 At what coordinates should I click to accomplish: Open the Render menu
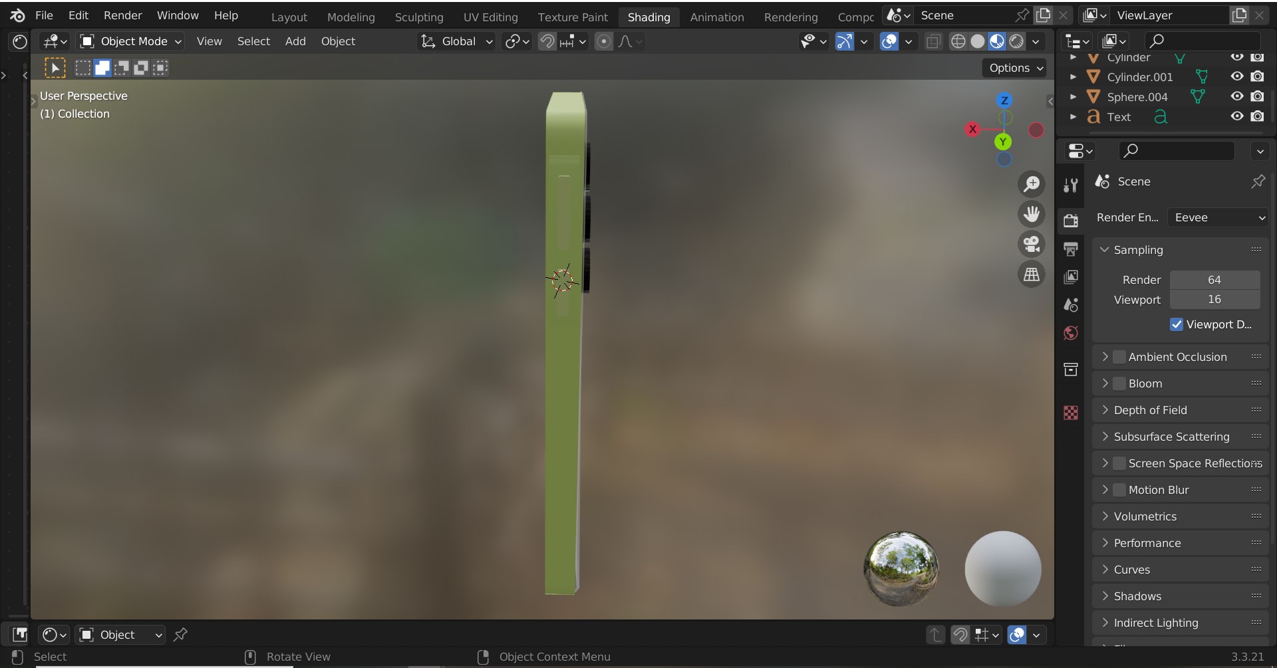[x=122, y=15]
